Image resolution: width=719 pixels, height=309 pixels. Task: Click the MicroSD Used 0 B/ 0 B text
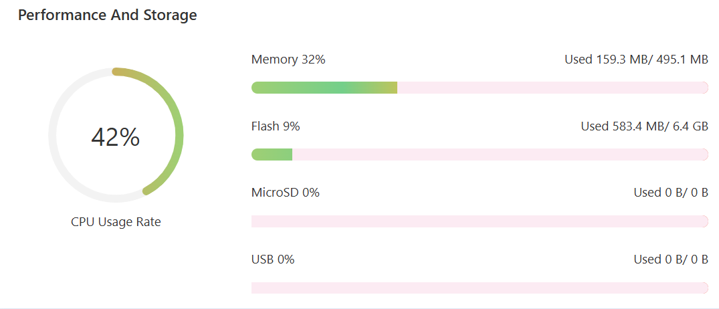pyautogui.click(x=671, y=193)
